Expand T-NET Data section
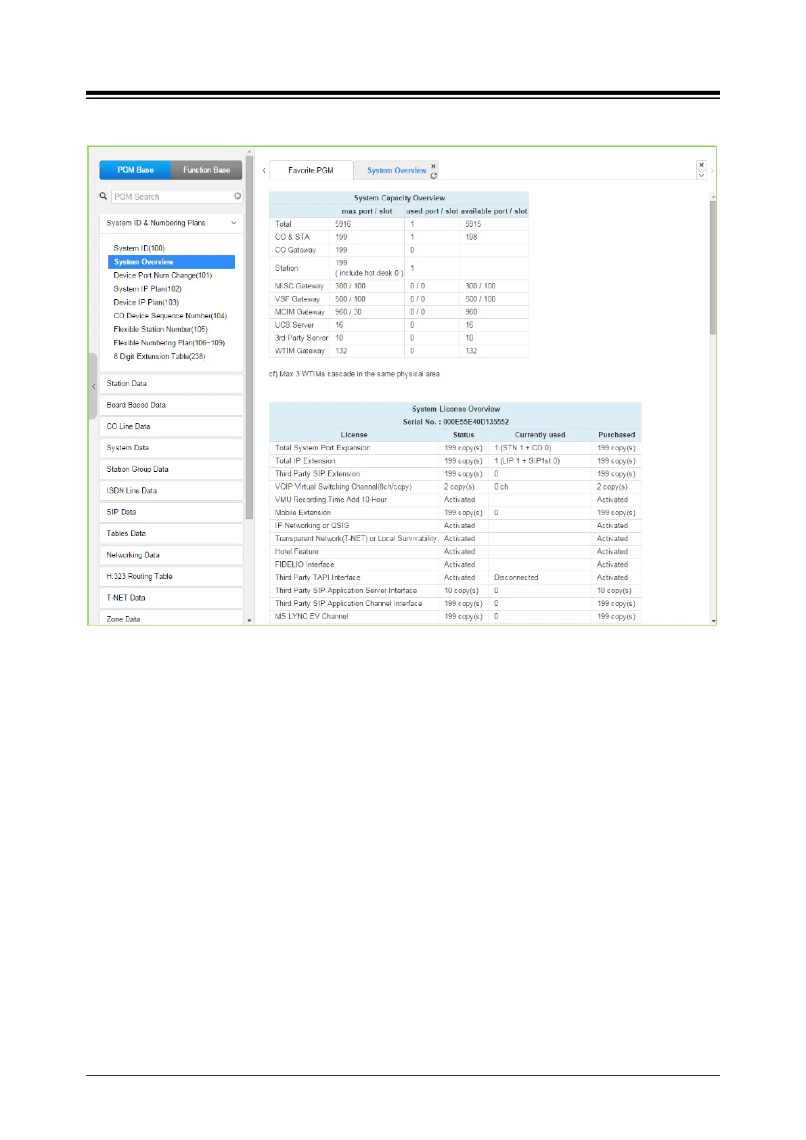 [x=171, y=598]
